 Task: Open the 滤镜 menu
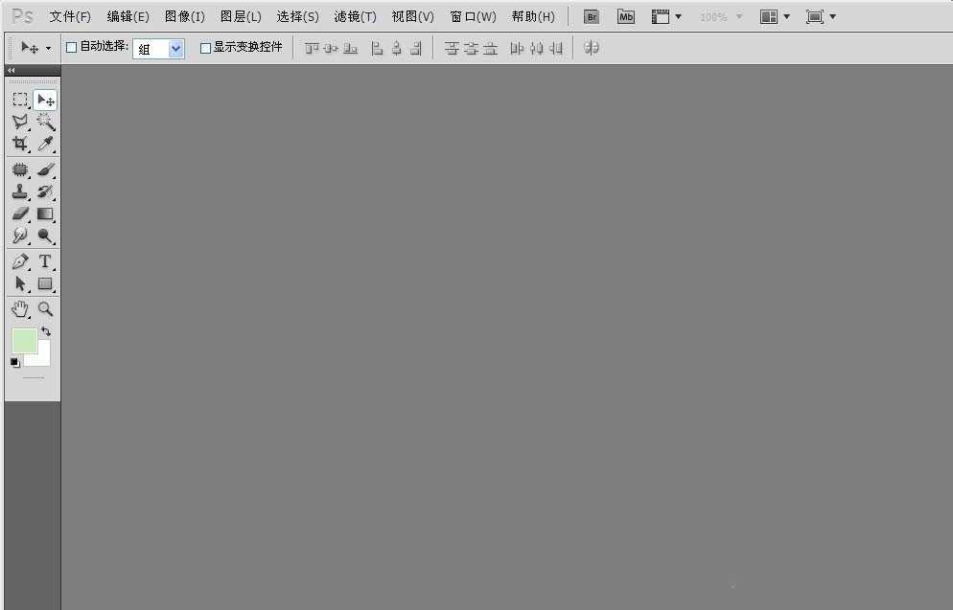tap(354, 16)
